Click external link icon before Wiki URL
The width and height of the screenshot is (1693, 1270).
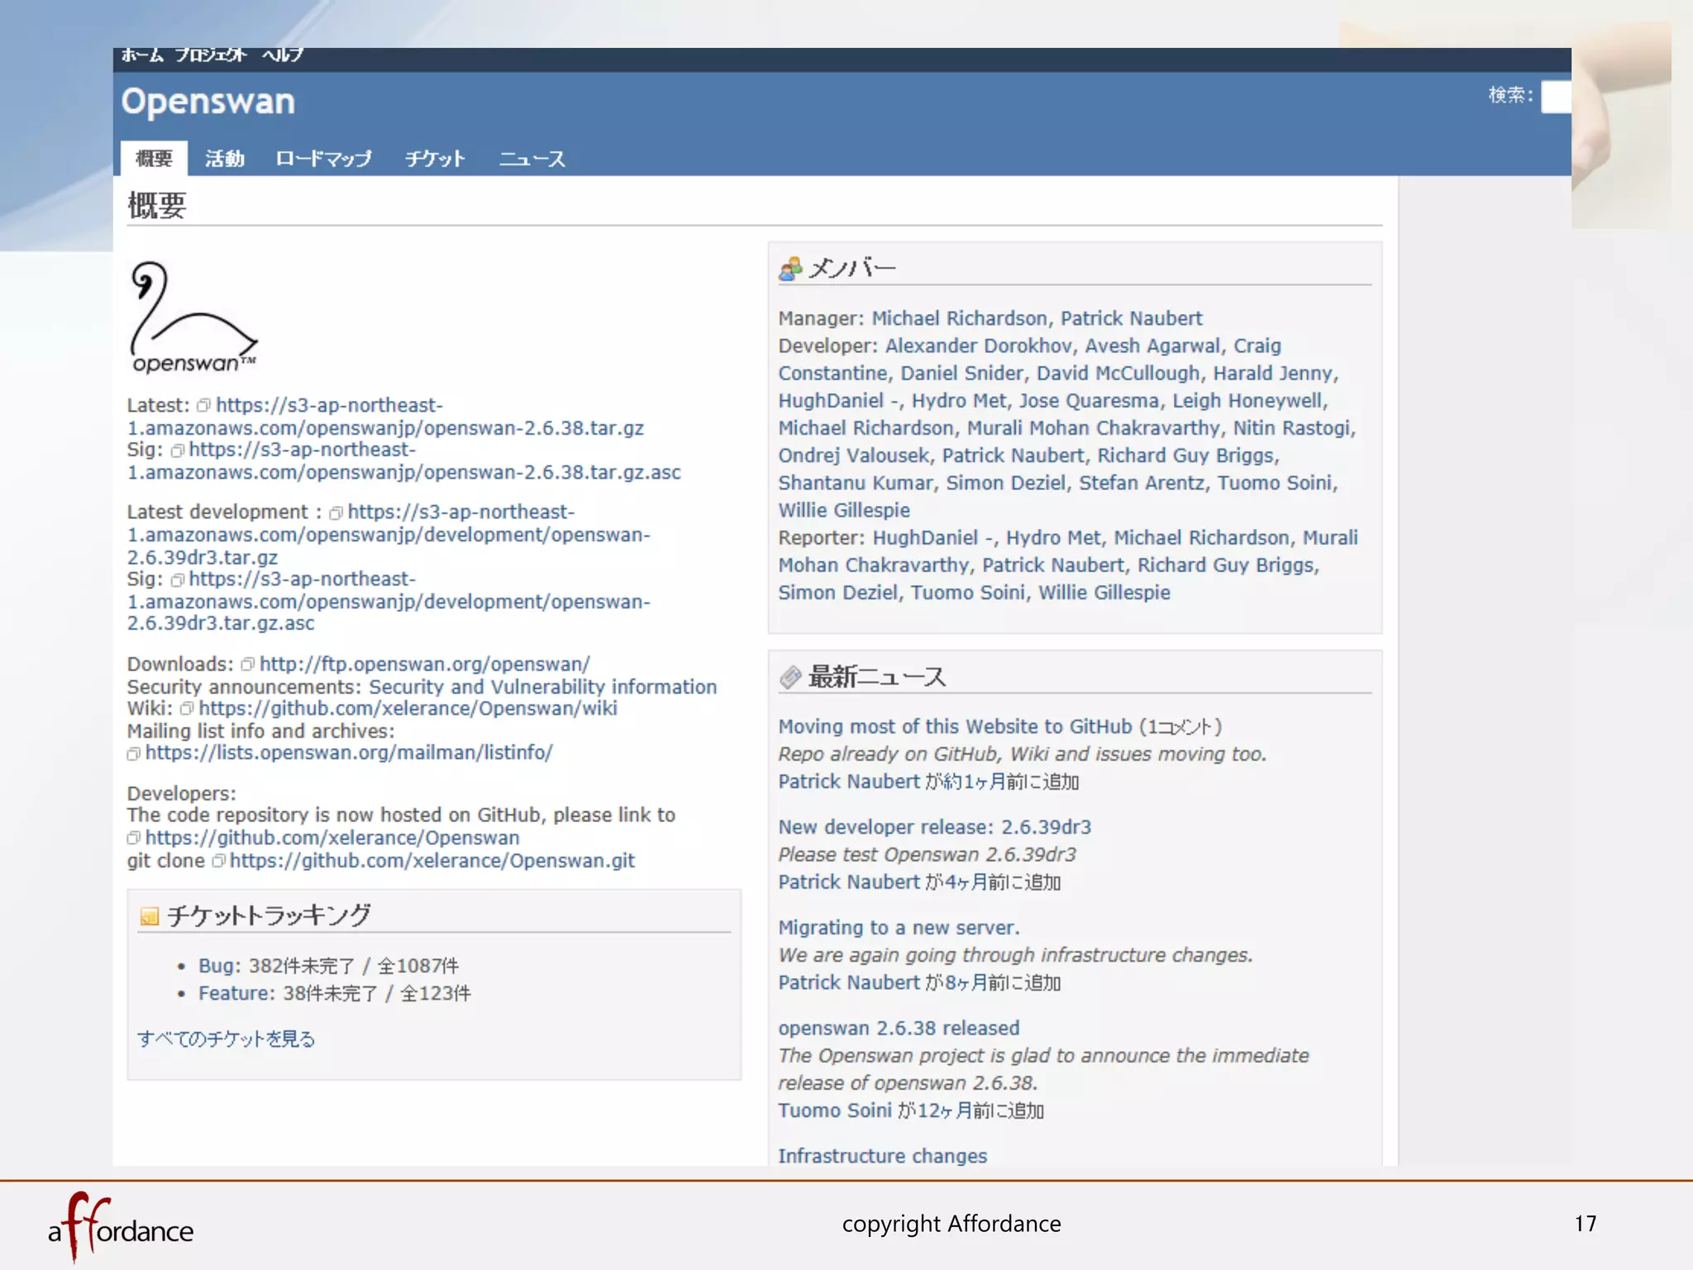[187, 709]
